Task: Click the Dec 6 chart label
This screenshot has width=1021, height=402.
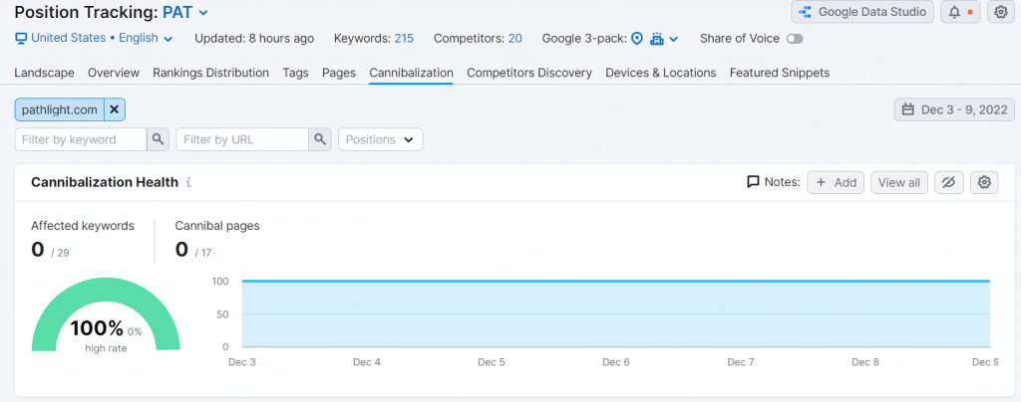Action: pyautogui.click(x=616, y=362)
